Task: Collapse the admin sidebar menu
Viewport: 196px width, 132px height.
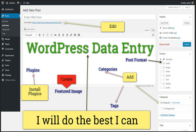Action: pyautogui.click(x=10, y=80)
